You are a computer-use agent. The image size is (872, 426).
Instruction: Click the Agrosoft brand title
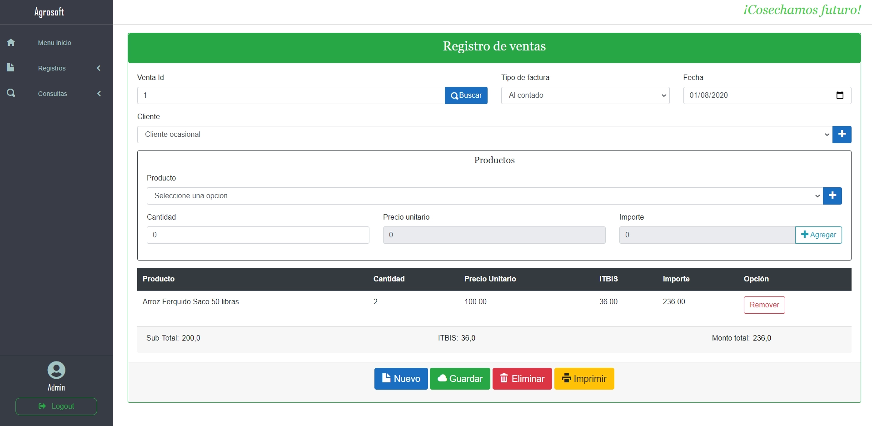(x=49, y=12)
